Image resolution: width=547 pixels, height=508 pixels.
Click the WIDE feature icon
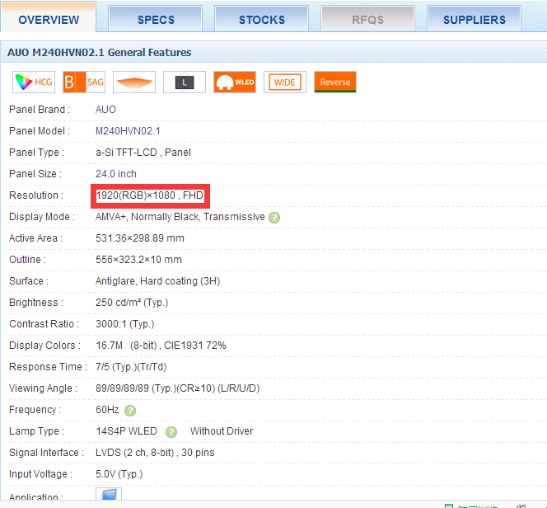[x=285, y=82]
